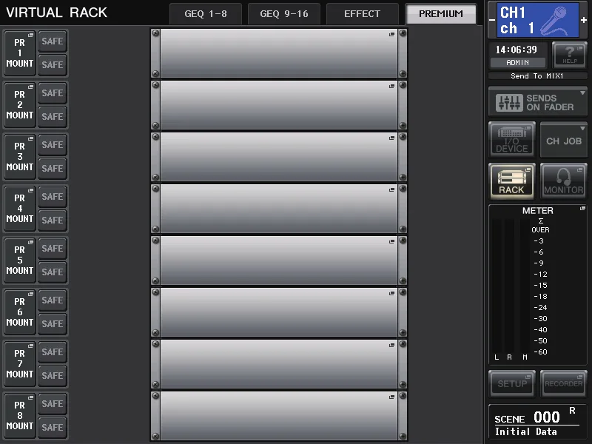This screenshot has width=592, height=444.
Task: Toggle upper SAFE for PR 6
Action: (x=53, y=300)
